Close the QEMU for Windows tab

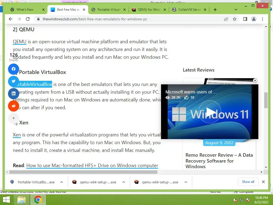click(165, 10)
